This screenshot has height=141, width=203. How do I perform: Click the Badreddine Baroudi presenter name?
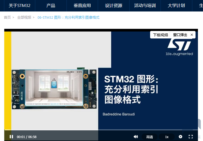(119, 114)
